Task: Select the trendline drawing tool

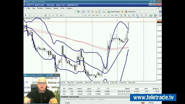Action: click(x=42, y=15)
